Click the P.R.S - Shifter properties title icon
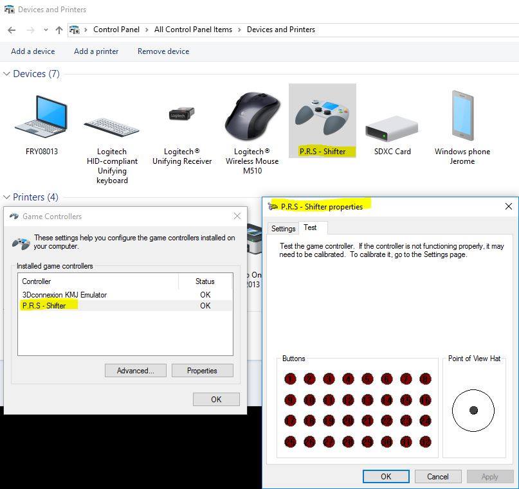The height and width of the screenshot is (489, 519). point(273,207)
